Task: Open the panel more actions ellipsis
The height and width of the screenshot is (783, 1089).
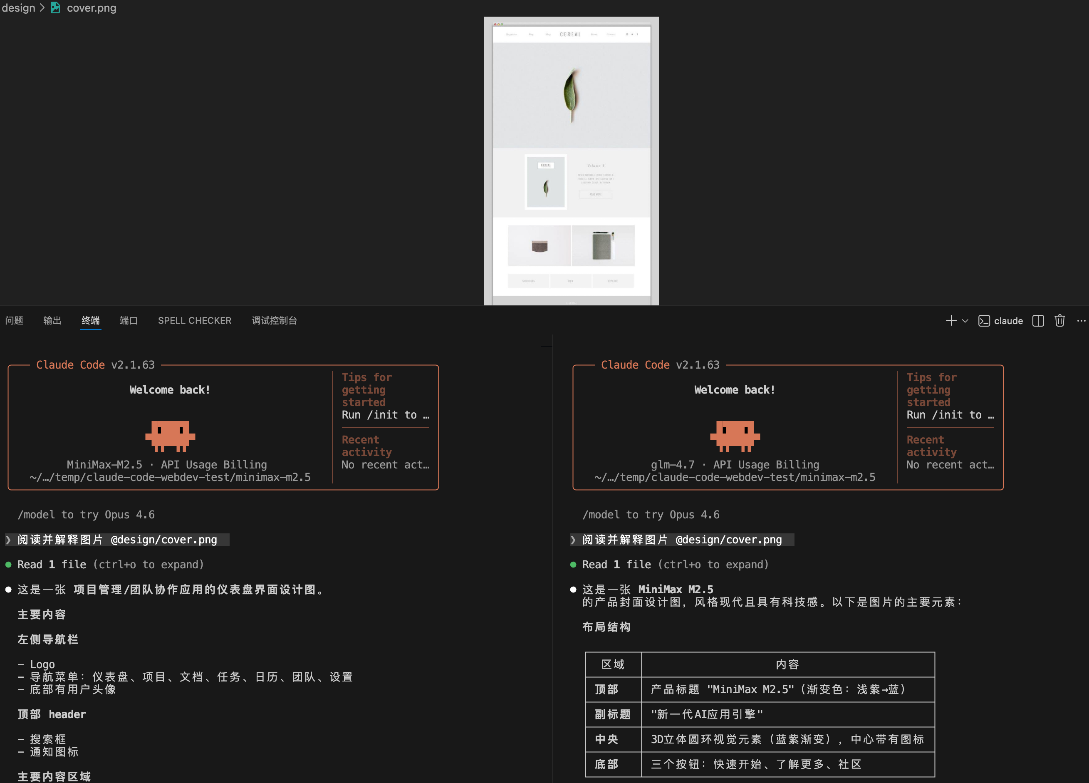Action: 1081,320
